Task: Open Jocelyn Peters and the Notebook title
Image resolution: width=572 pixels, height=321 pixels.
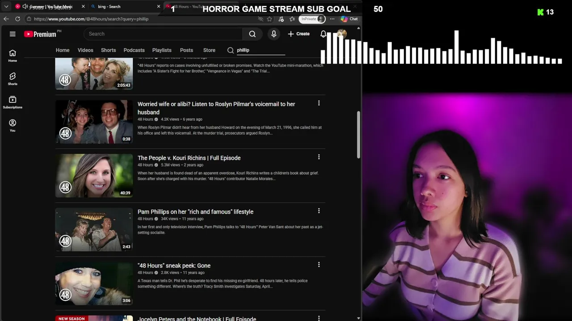Action: point(197,319)
